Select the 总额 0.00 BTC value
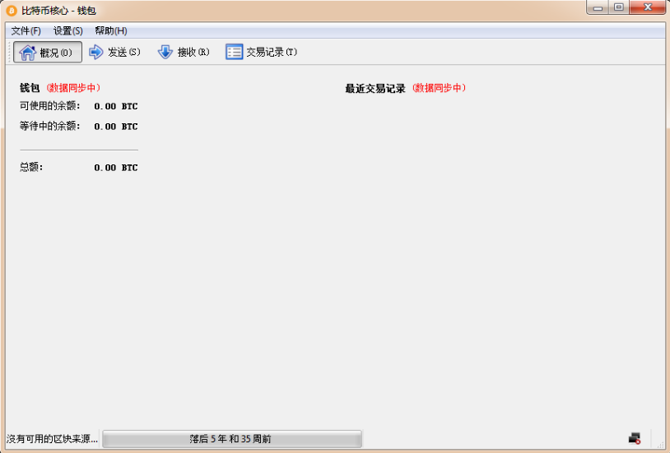The height and width of the screenshot is (453, 670). (x=115, y=168)
